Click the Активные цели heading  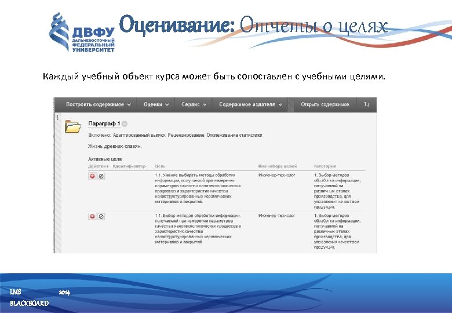pyautogui.click(x=105, y=159)
